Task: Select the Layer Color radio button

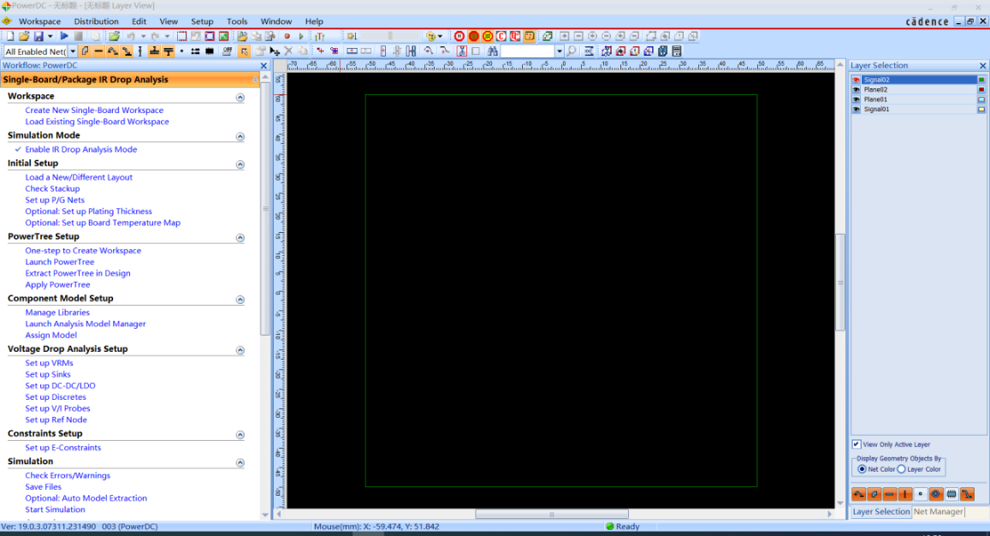Action: point(902,469)
